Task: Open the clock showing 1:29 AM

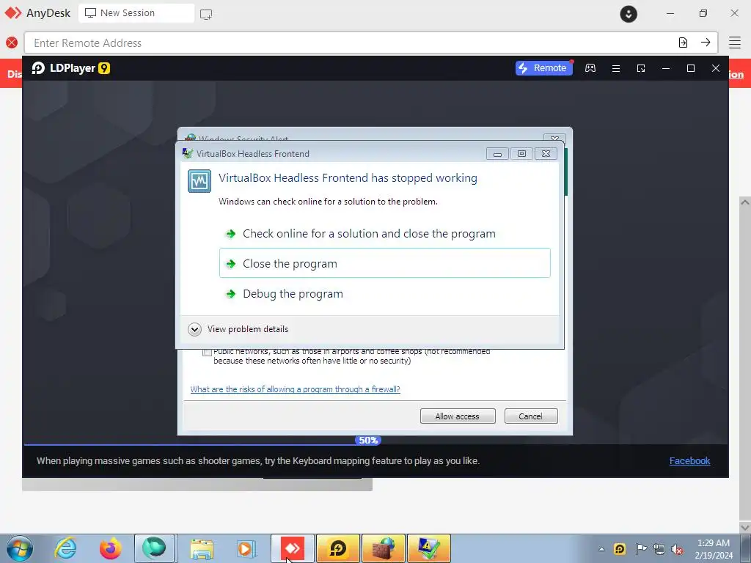Action: (714, 549)
